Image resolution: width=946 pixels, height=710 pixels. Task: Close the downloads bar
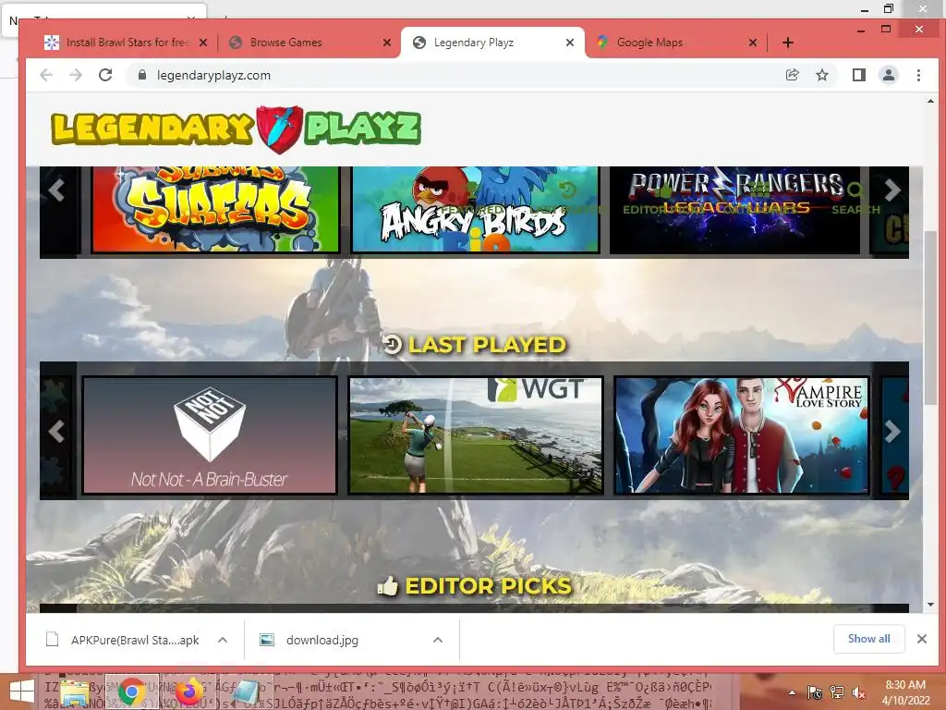click(922, 639)
